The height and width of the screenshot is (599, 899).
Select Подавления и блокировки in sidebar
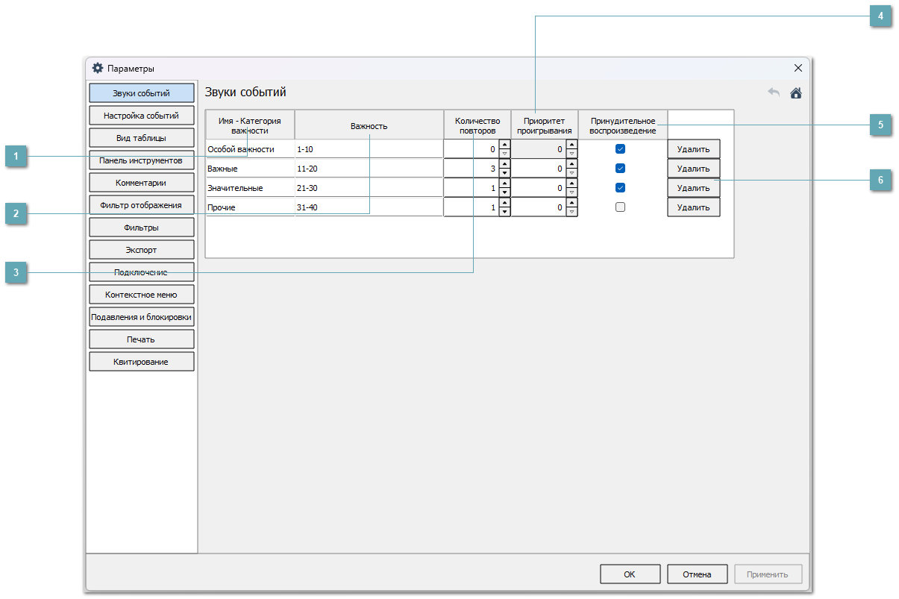[141, 317]
